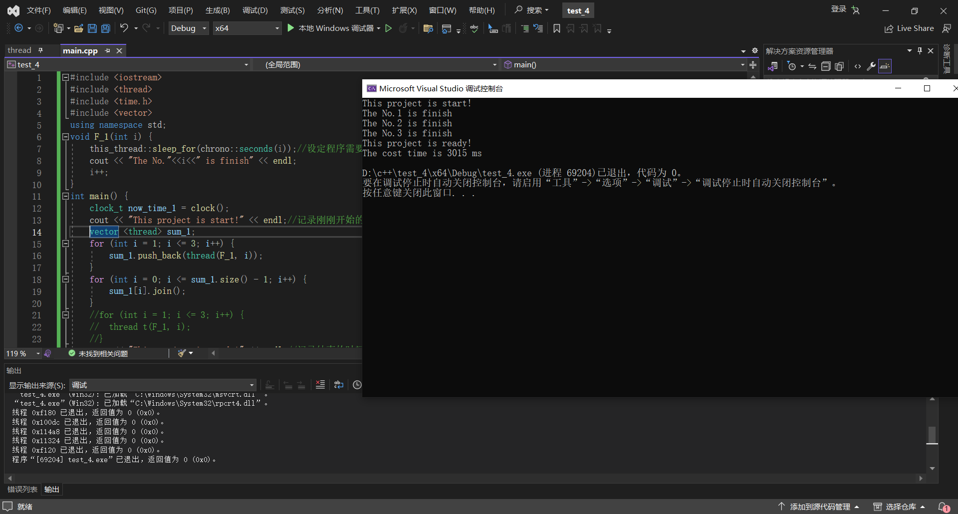Open the test_4 project scope dropdown
Viewport: 958px width, 514px height.
coord(128,65)
